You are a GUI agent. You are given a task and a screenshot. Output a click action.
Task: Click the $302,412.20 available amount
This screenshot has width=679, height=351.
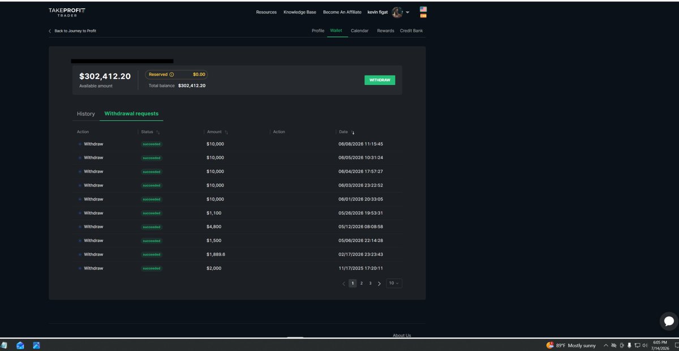105,76
